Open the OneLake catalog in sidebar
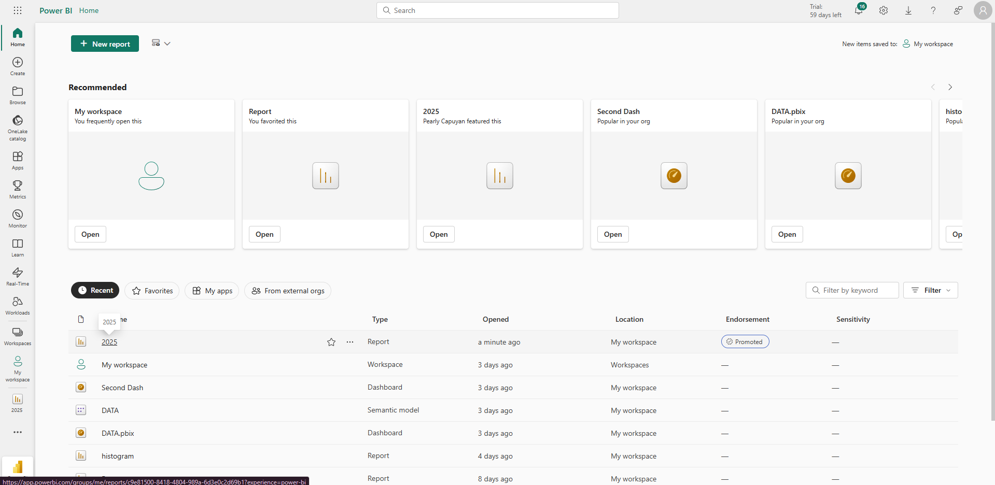The height and width of the screenshot is (485, 995). pyautogui.click(x=17, y=127)
